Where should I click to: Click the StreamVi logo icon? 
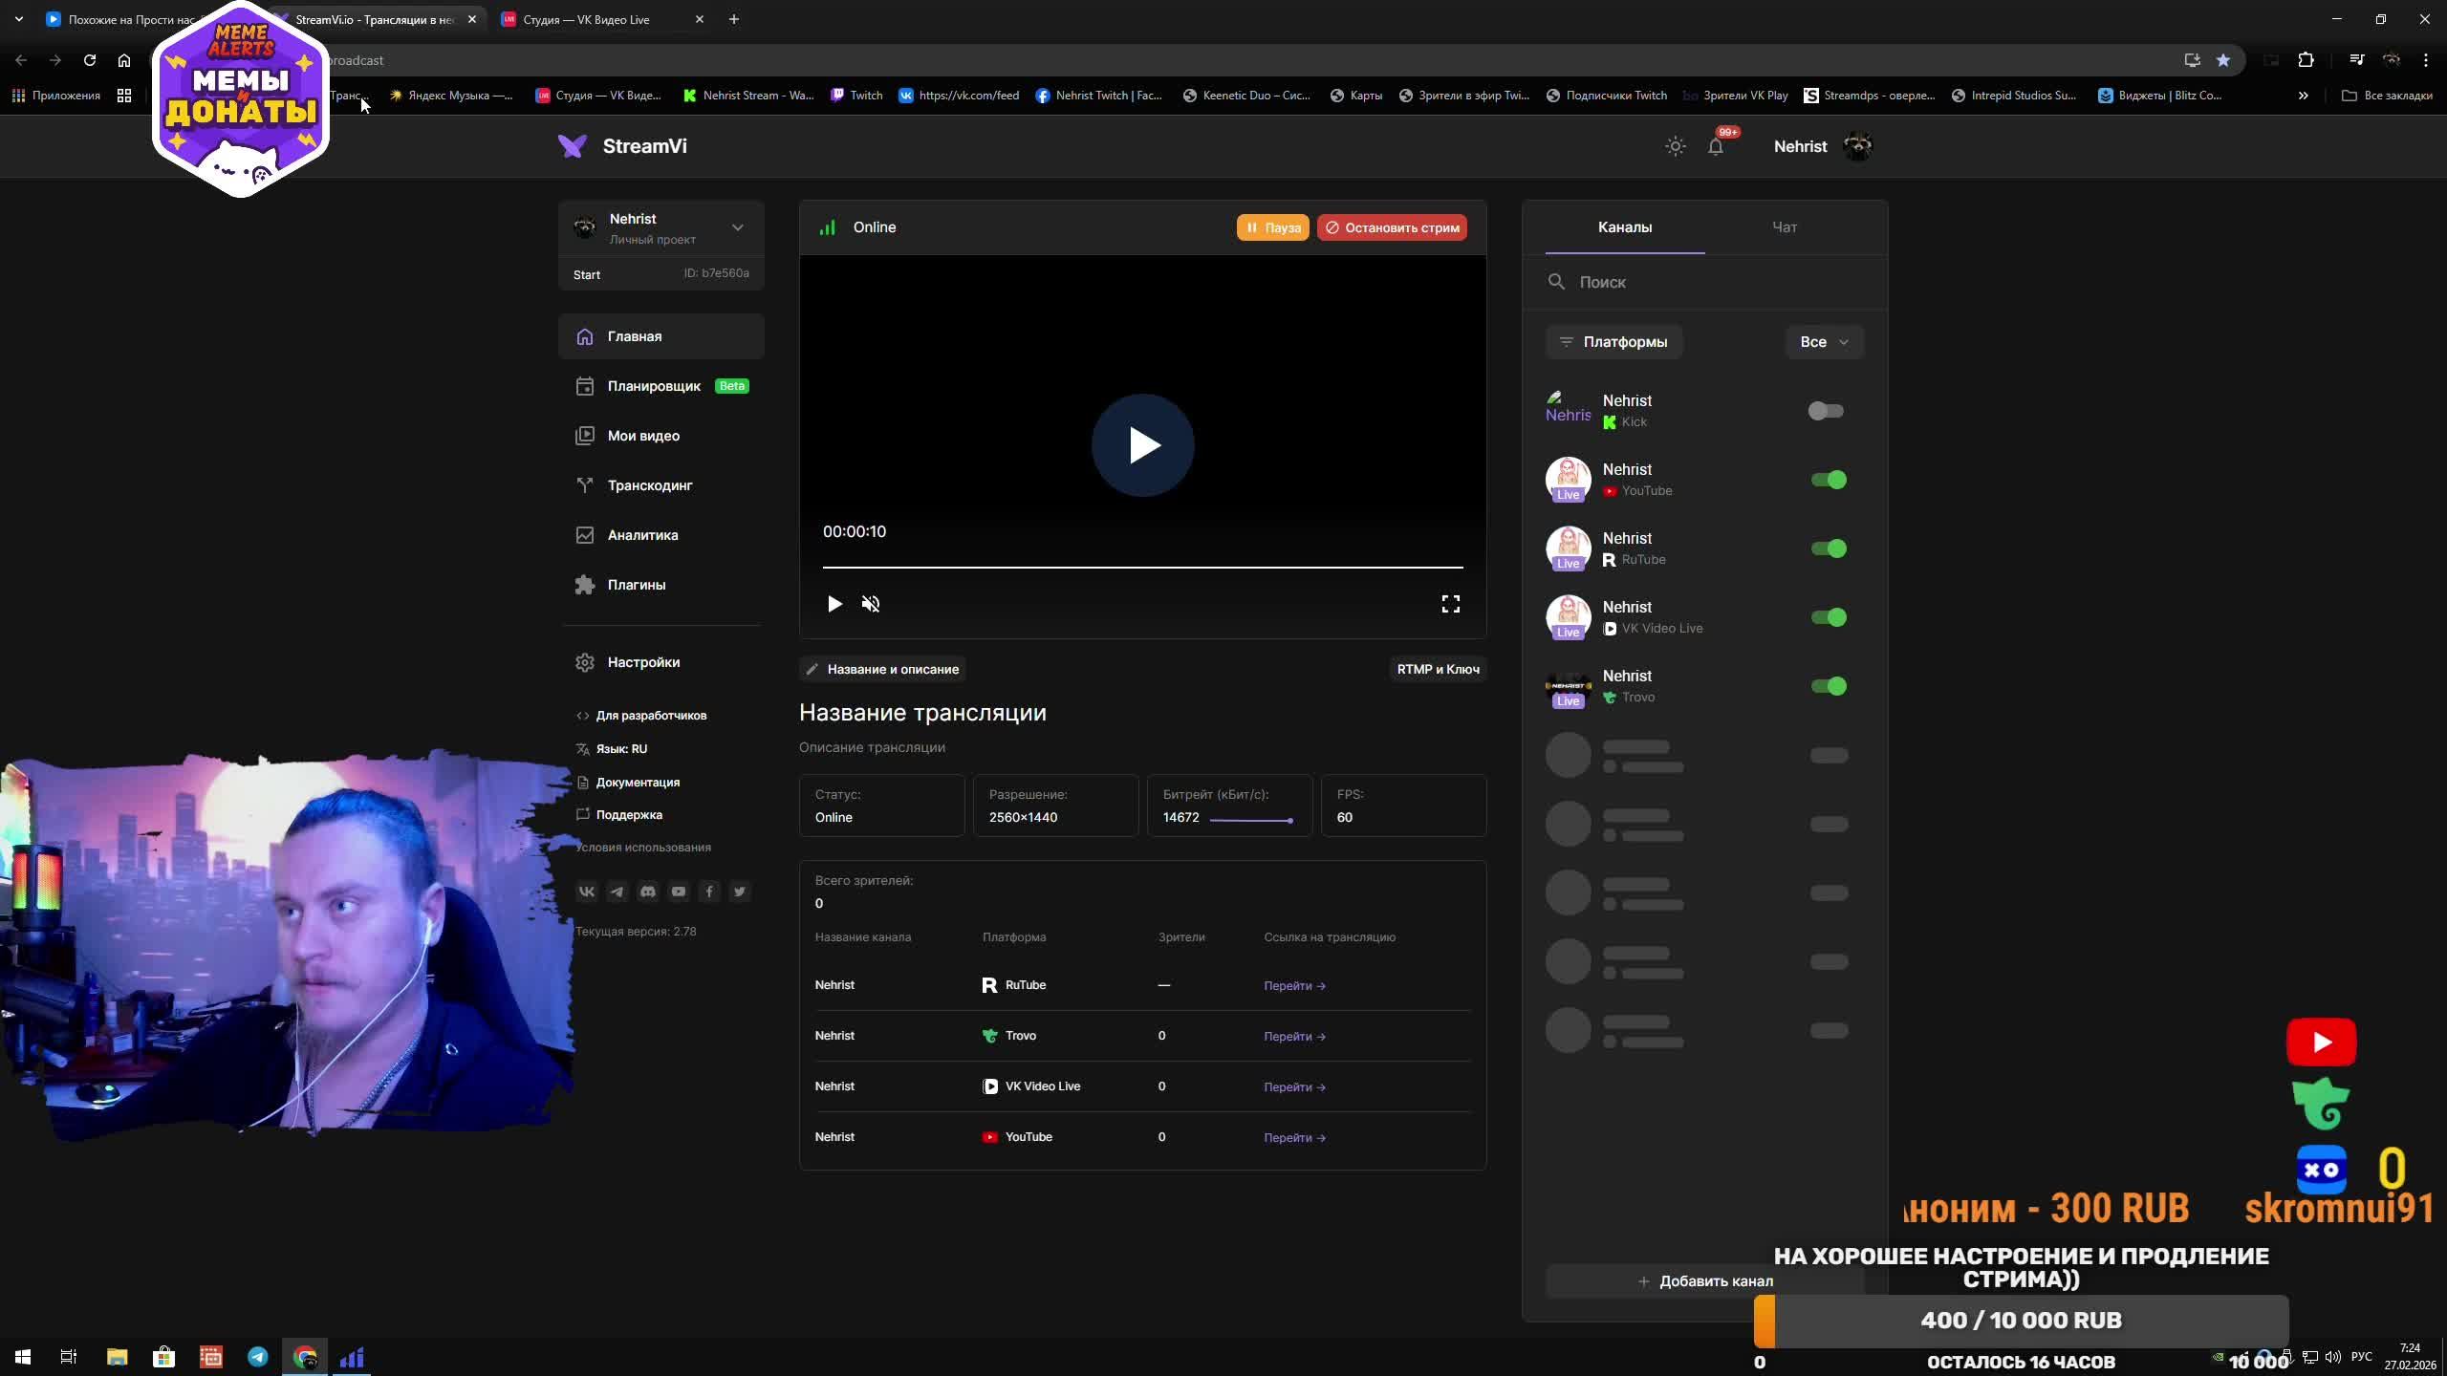[572, 146]
